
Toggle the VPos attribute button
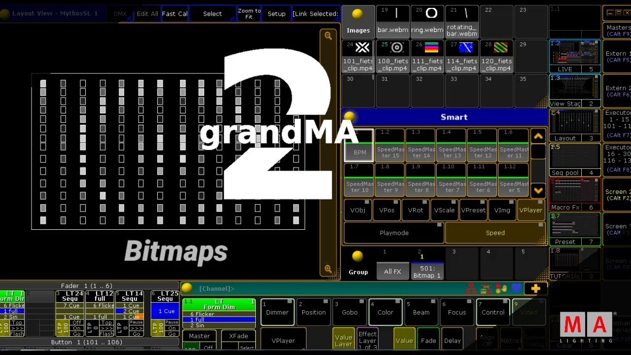(x=387, y=210)
